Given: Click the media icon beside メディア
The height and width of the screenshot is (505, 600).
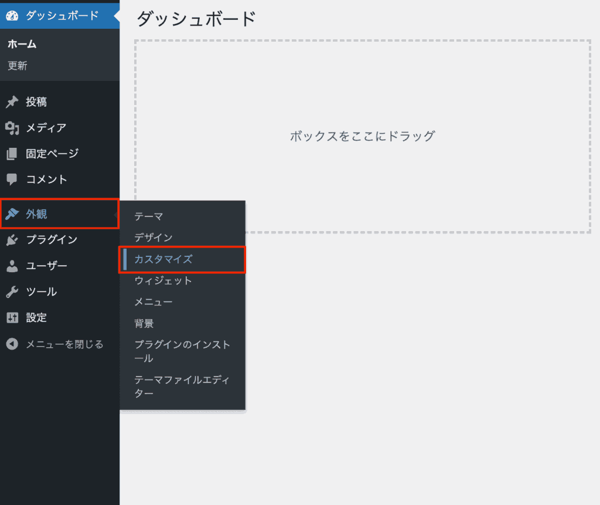Looking at the screenshot, I should 12,128.
